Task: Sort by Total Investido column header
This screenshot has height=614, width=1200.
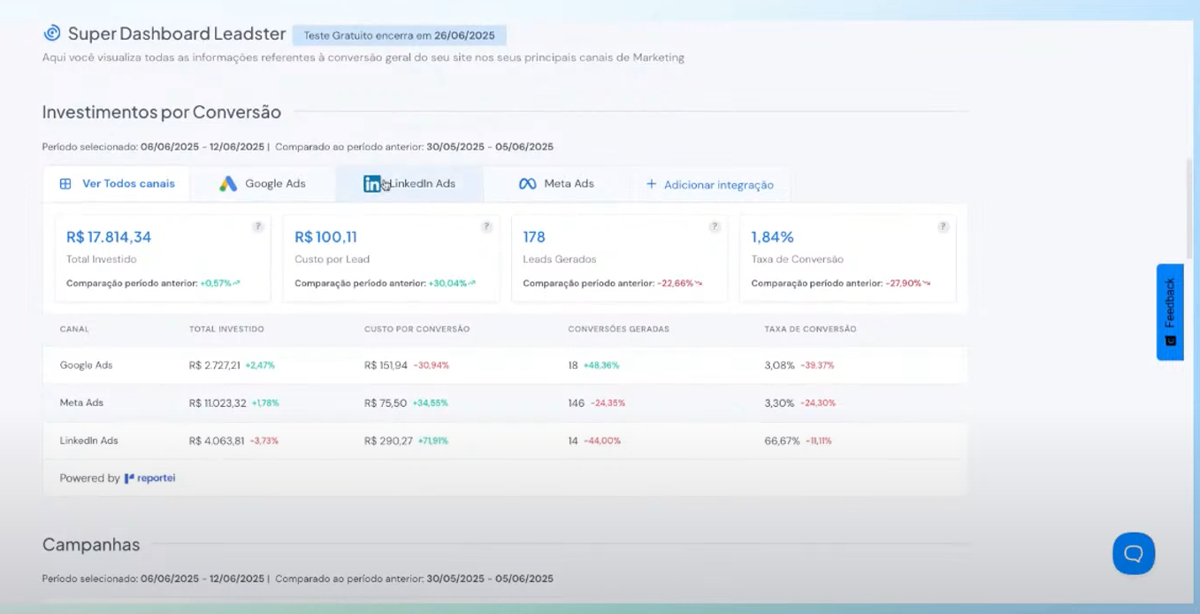Action: coord(226,329)
